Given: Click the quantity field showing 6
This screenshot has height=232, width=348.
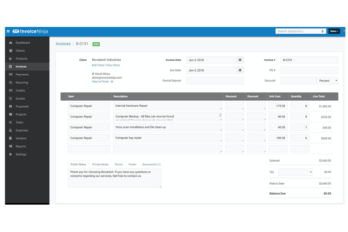Looking at the screenshot, I should [x=300, y=138].
